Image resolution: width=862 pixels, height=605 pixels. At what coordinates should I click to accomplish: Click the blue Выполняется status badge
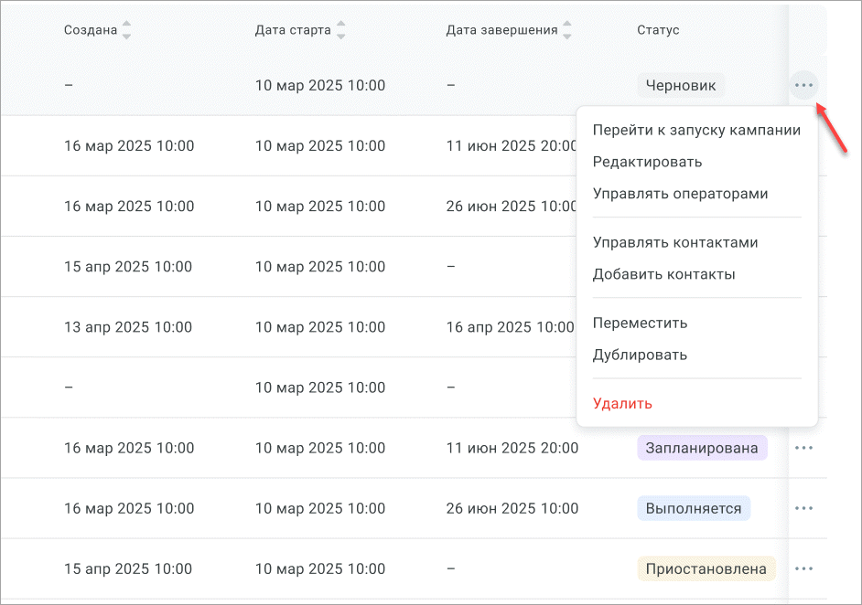[x=693, y=508]
